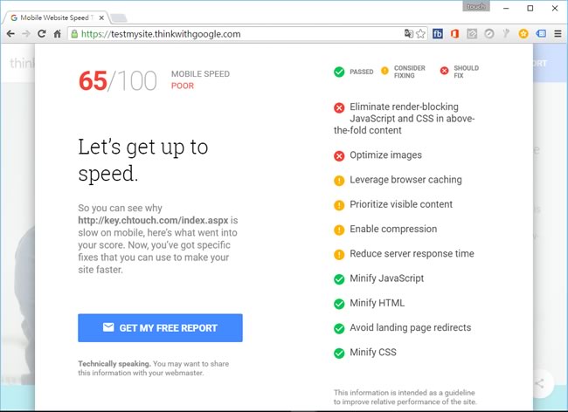Screen dimensions: 568x412
Task: Select the Mobile Website Speed tab
Action: 55,17
